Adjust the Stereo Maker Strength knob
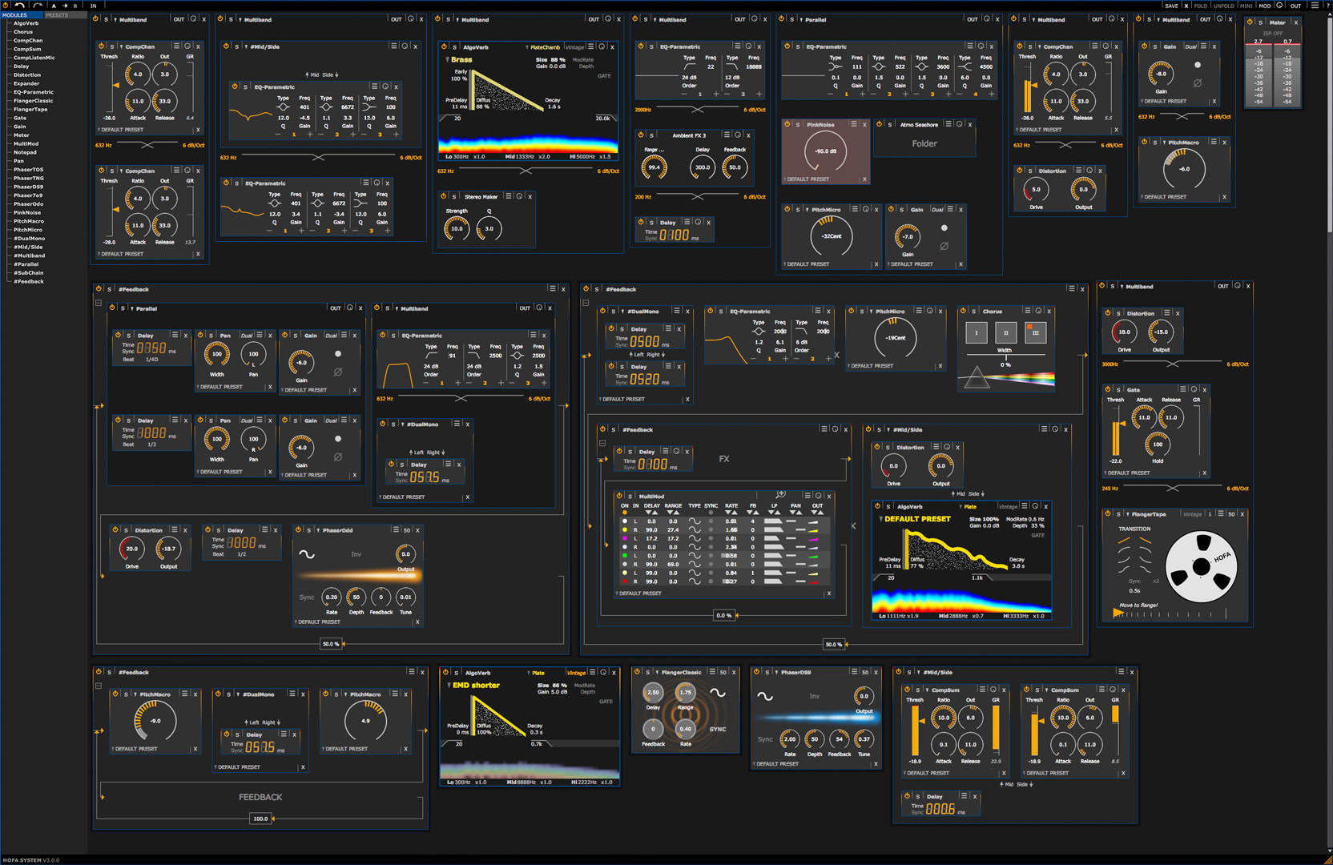The height and width of the screenshot is (865, 1333). click(457, 228)
